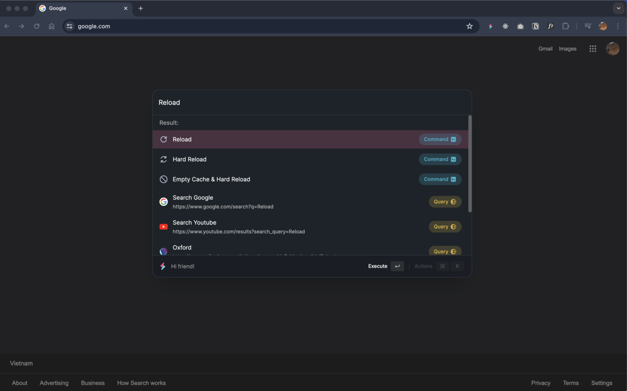Click the enter key icon next to Execute
This screenshot has height=391, width=627.
(x=397, y=266)
